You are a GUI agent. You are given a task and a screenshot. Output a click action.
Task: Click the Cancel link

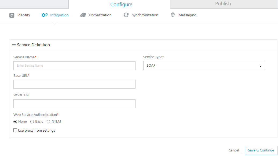tap(234, 150)
